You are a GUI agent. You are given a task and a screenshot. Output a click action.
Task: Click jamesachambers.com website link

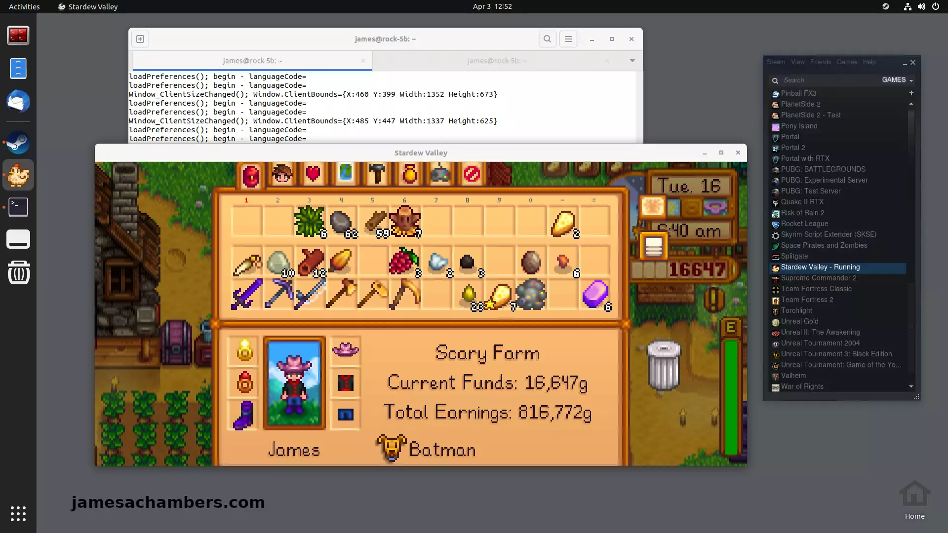(168, 502)
